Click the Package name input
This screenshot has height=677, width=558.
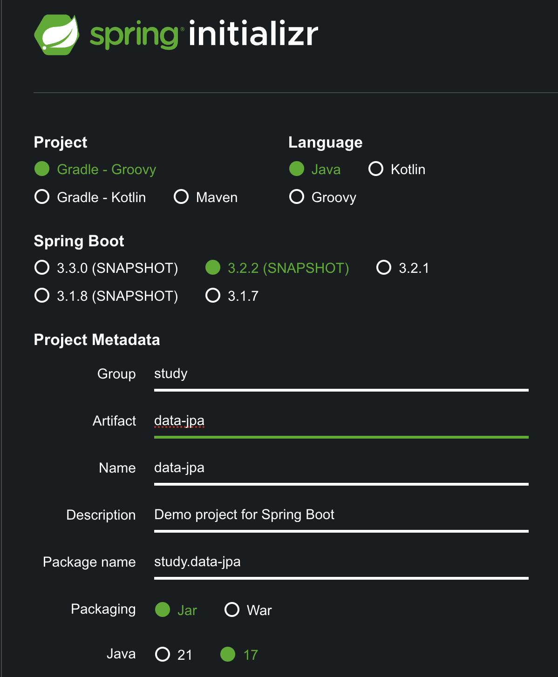click(341, 562)
